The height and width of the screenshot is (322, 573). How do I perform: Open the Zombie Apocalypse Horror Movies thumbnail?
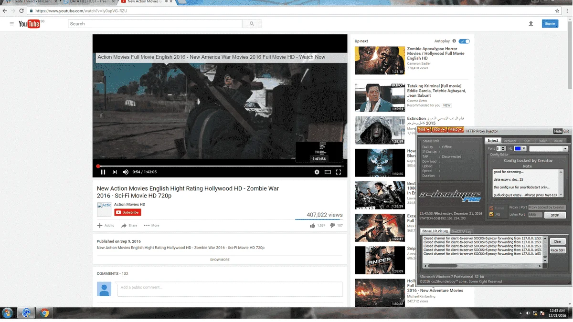pyautogui.click(x=380, y=61)
